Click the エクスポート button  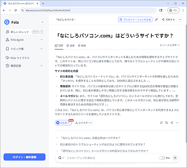(x=84, y=123)
